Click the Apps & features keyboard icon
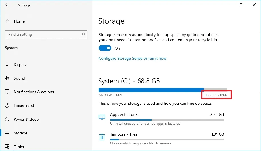The image size is (261, 151). coord(102,117)
